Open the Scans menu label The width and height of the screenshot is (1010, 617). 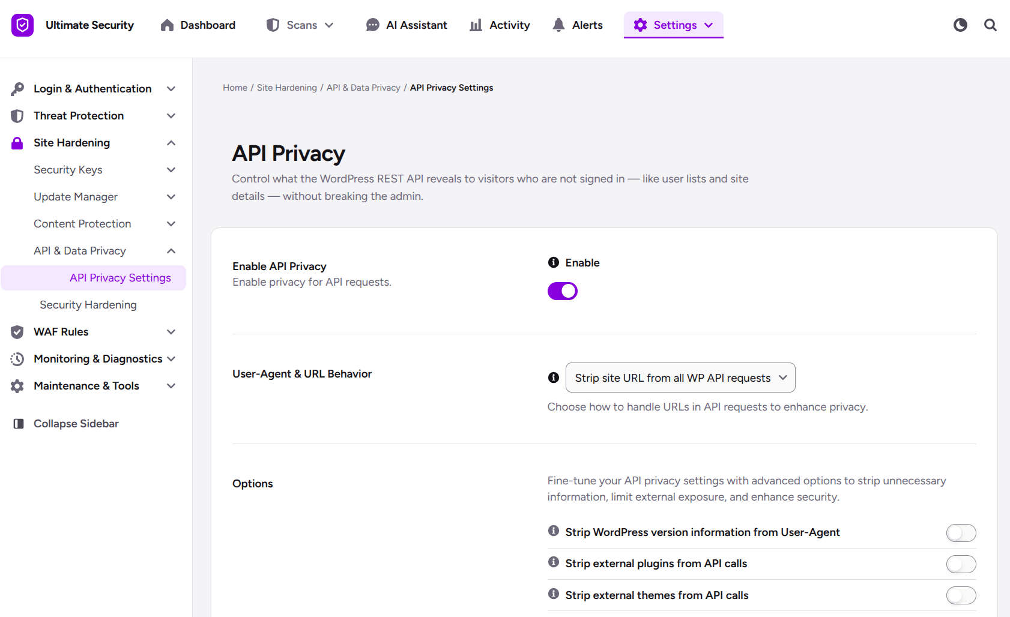(x=301, y=25)
